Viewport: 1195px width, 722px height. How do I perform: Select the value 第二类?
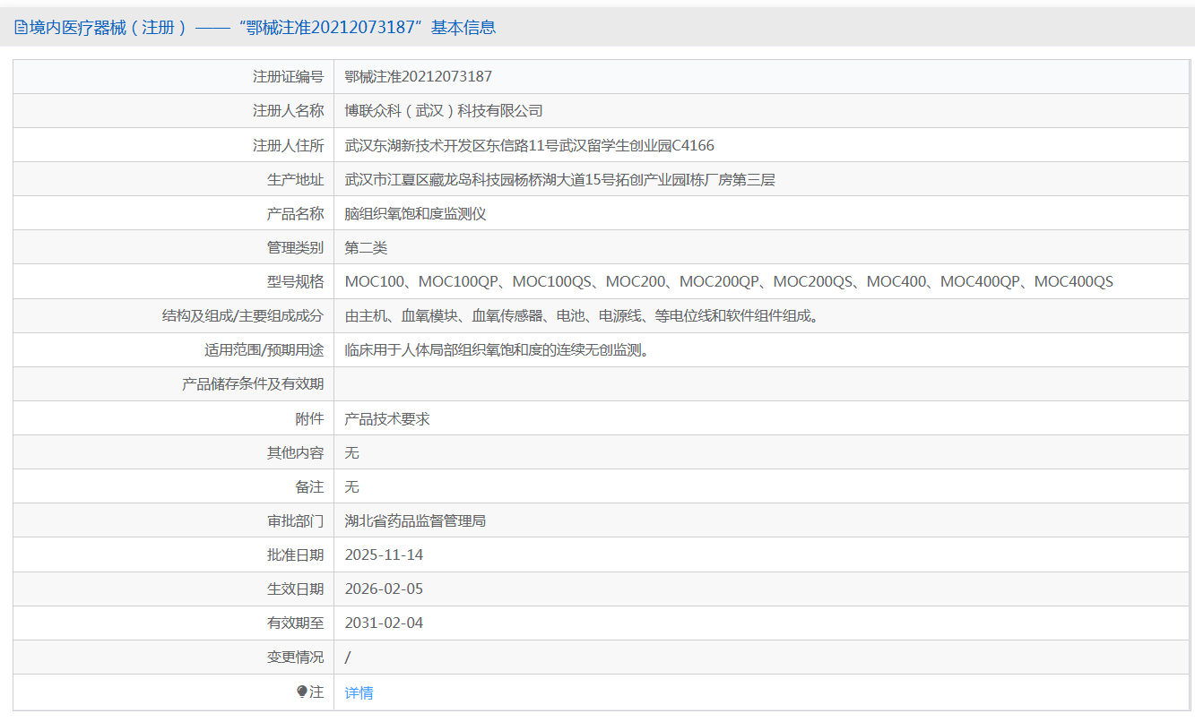367,247
